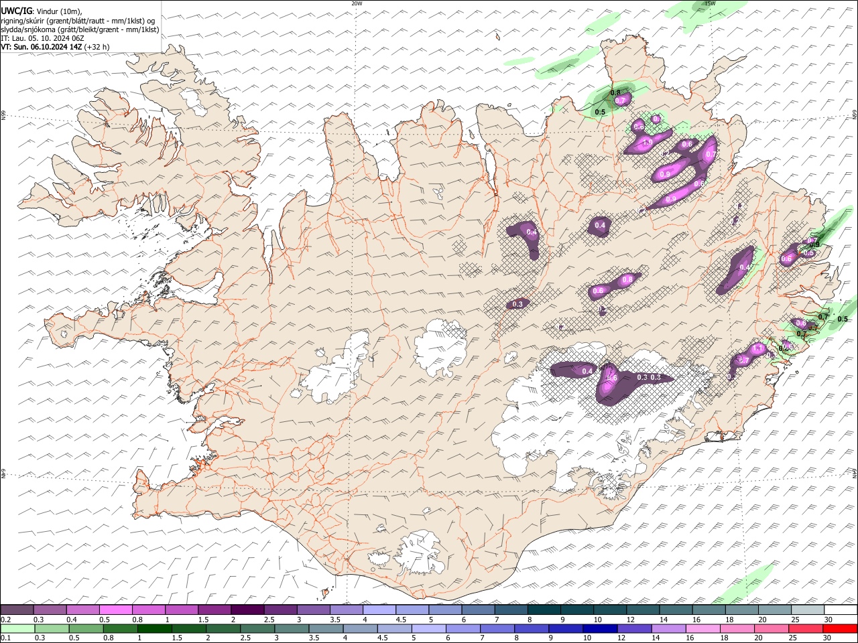Click the '0.1' legend scale label

pyautogui.click(x=5, y=638)
